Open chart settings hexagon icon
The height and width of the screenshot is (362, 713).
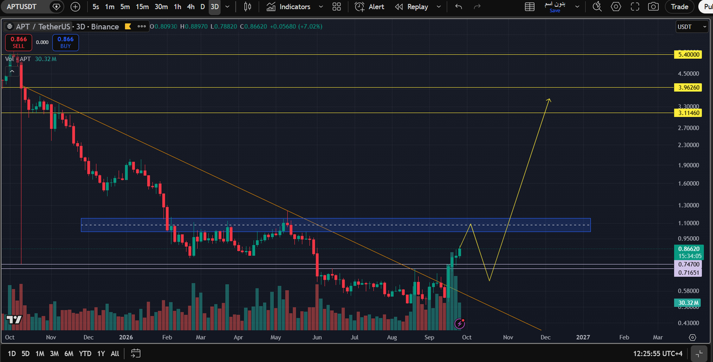616,7
